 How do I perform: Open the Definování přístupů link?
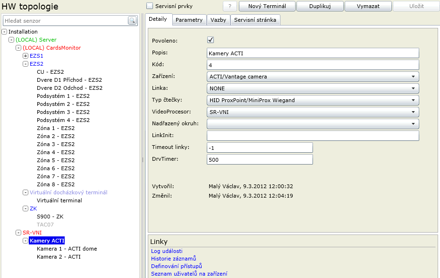click(177, 266)
